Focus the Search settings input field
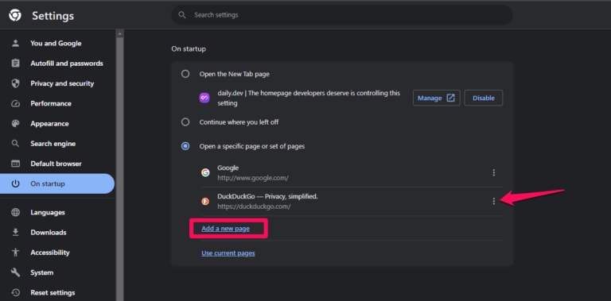This screenshot has width=611, height=301. click(x=342, y=15)
